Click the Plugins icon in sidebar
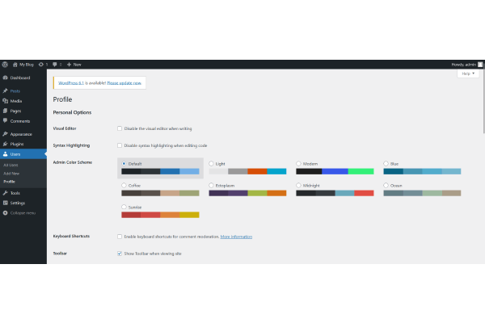The width and height of the screenshot is (485, 323). tap(5, 144)
